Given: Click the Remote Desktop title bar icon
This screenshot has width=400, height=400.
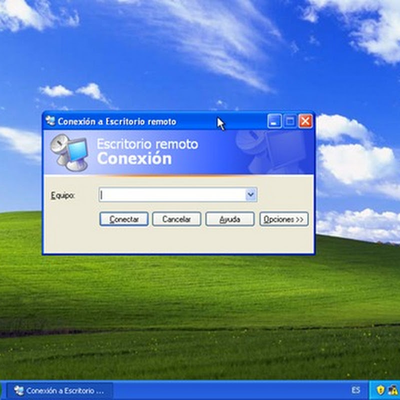Looking at the screenshot, I should (x=50, y=121).
